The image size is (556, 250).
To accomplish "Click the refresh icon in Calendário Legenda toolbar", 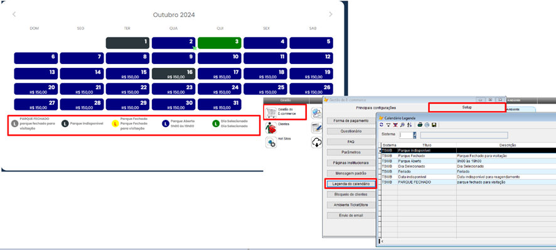I will coord(382,124).
